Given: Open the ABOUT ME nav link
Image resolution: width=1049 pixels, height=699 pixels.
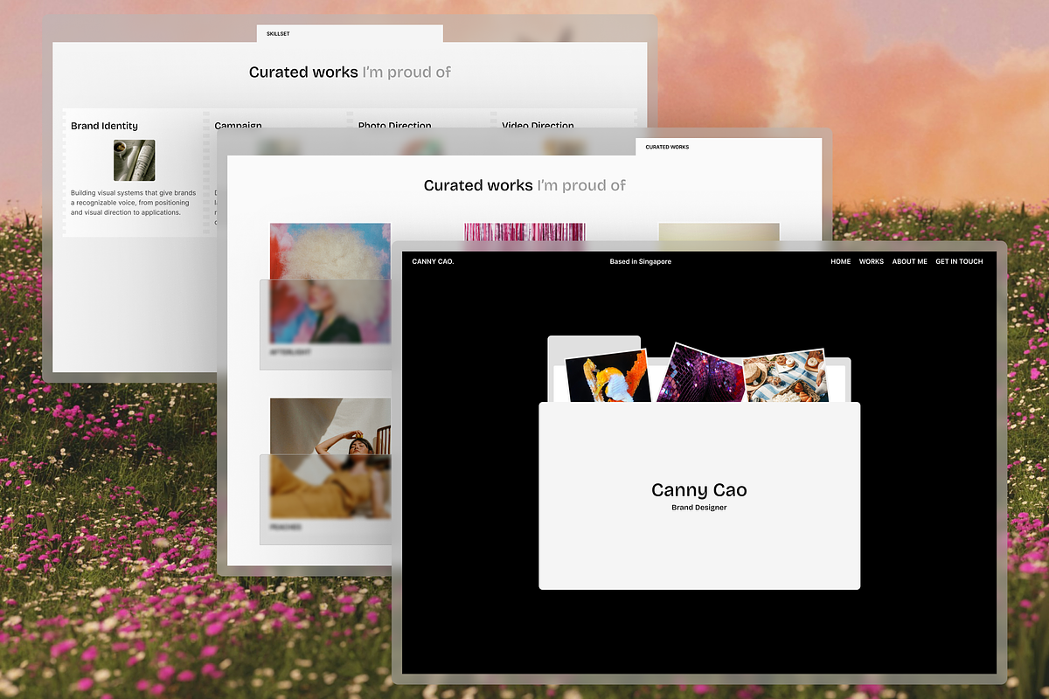Looking at the screenshot, I should tap(909, 261).
